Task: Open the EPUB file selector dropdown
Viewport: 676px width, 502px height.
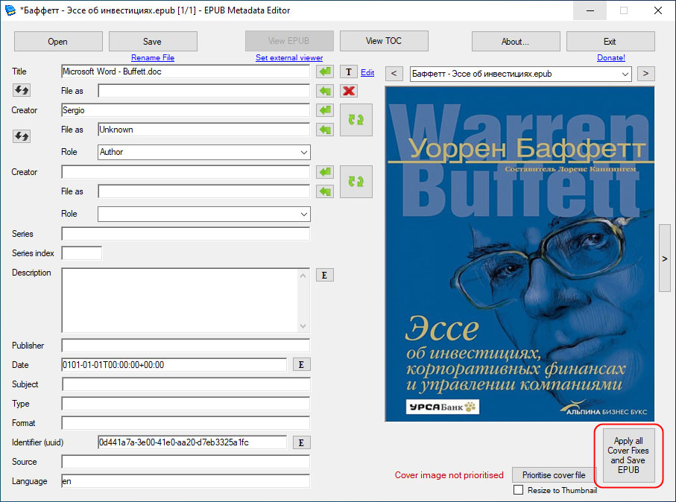Action: 521,74
